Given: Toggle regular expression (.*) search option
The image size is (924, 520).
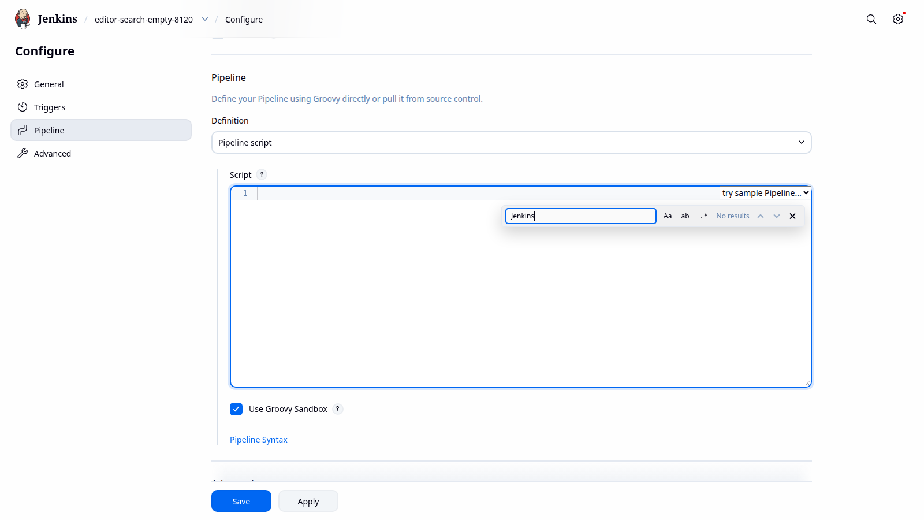Looking at the screenshot, I should [x=704, y=216].
